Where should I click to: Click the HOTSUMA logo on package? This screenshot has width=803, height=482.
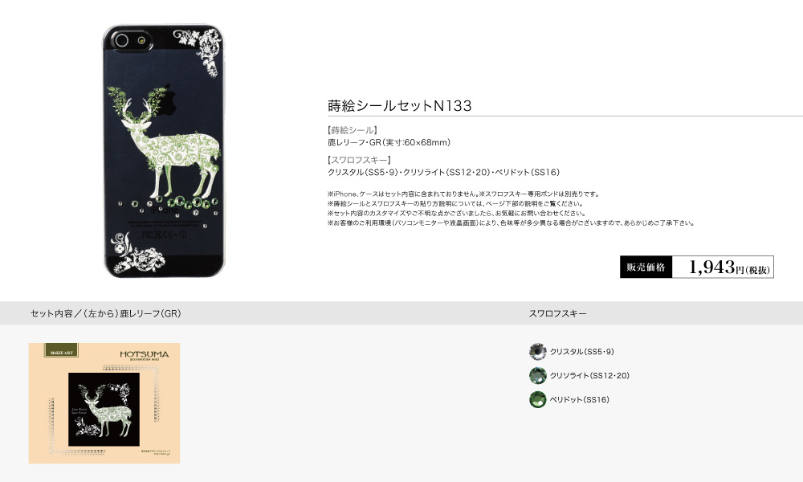pos(145,355)
